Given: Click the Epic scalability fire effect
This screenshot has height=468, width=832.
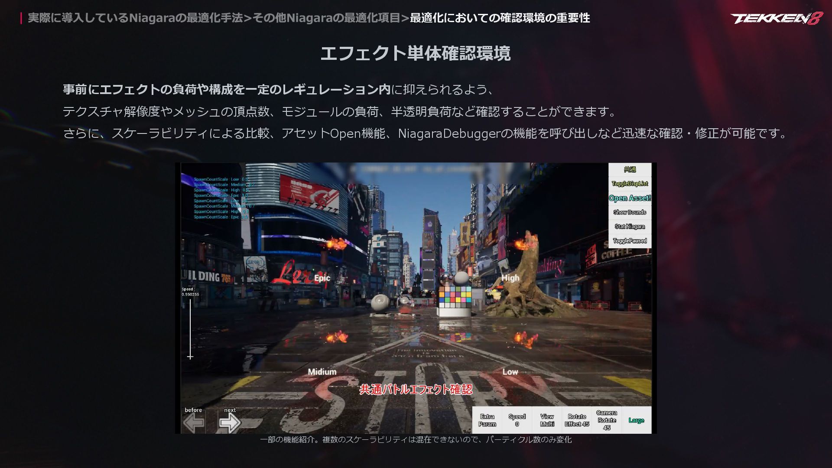Looking at the screenshot, I should point(336,244).
